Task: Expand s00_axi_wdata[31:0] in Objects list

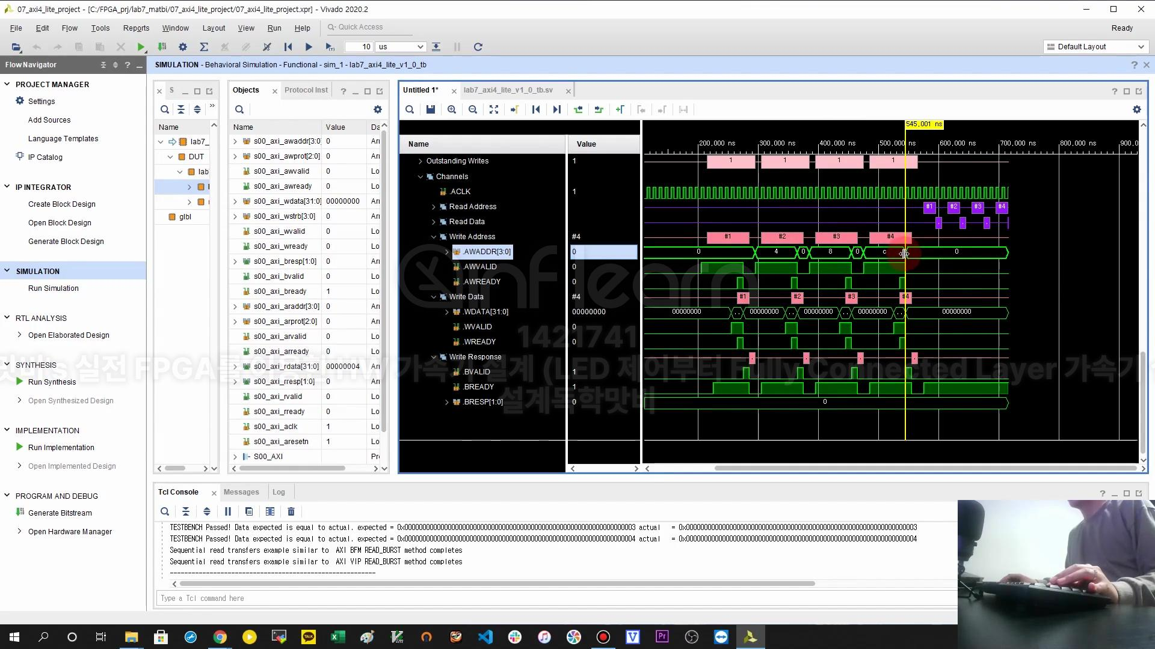Action: click(235, 201)
